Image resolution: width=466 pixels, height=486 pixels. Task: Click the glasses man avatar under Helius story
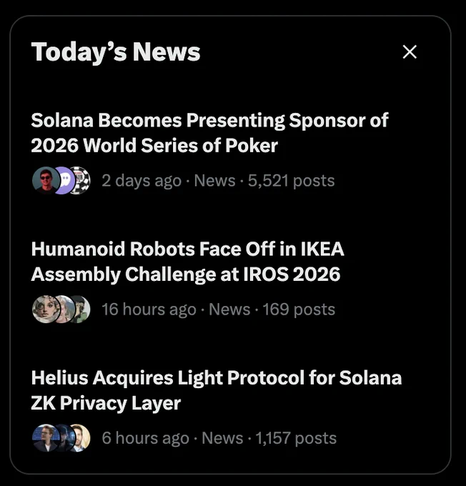pyautogui.click(x=46, y=438)
